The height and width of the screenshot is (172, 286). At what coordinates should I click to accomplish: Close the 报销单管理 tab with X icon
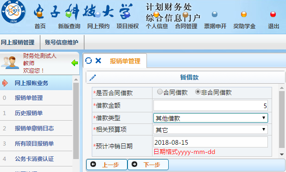[98, 61]
